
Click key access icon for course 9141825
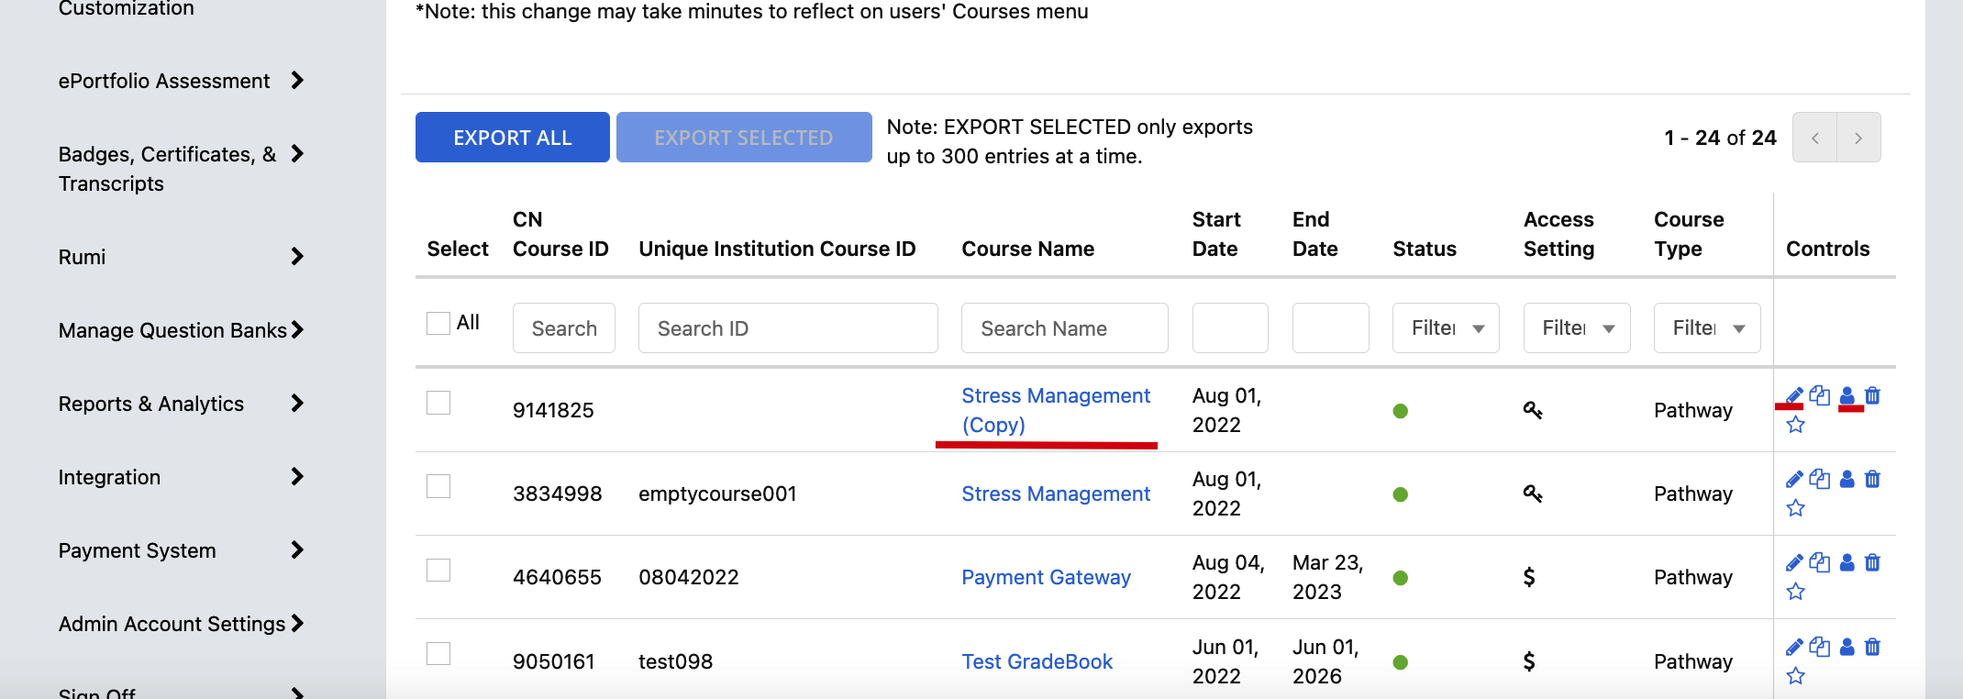coord(1533,410)
